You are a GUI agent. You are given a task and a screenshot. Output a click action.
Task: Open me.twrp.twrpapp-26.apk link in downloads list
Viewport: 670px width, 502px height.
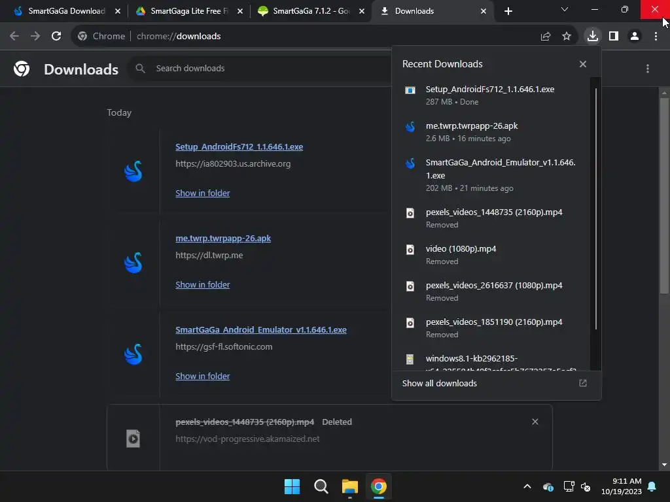[223, 238]
